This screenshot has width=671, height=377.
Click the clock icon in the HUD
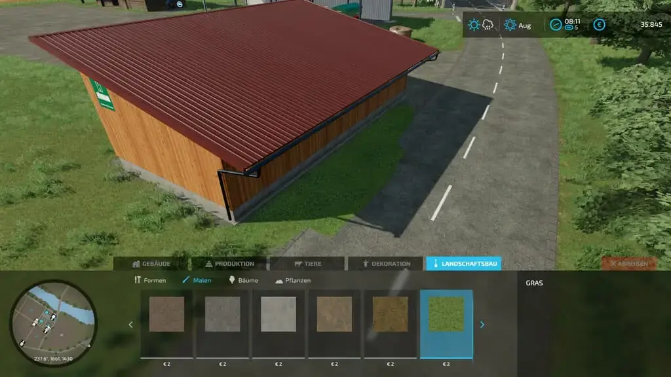tap(556, 25)
